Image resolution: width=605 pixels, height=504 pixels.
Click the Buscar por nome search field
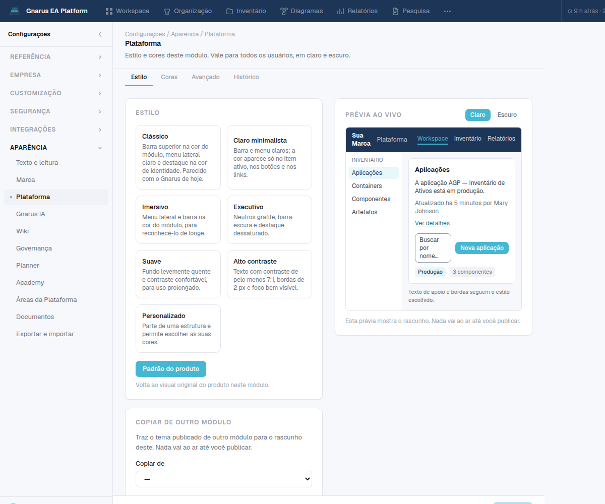(433, 248)
